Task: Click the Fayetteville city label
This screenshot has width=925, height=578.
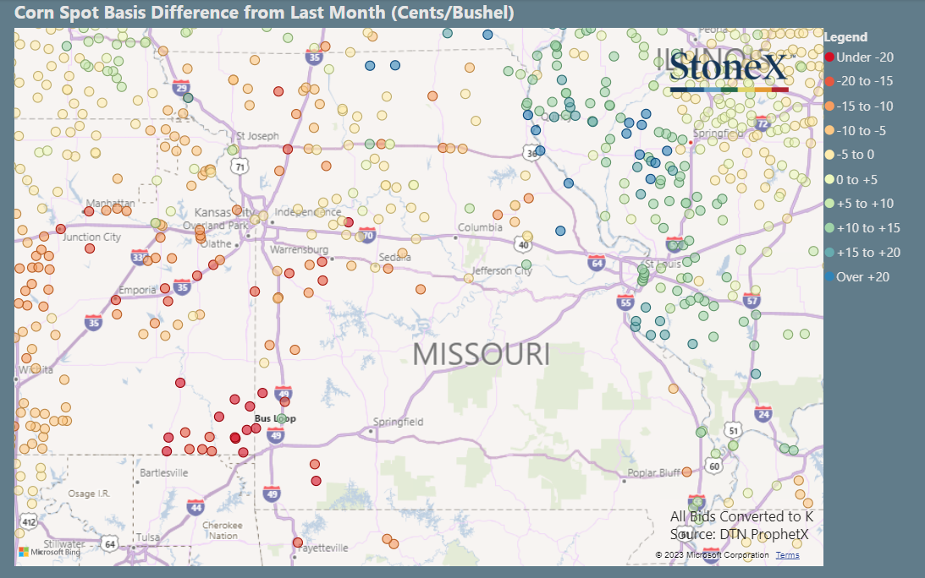Action: [322, 548]
